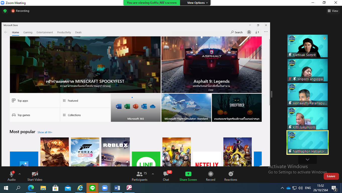
Task: Open the Store downloads indicator
Action: click(x=257, y=32)
